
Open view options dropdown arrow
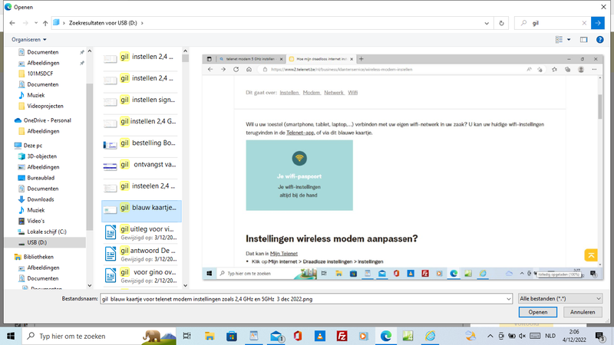[x=569, y=40]
